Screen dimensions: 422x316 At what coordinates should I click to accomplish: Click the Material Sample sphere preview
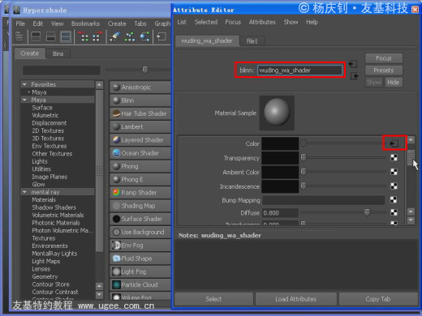coord(277,113)
